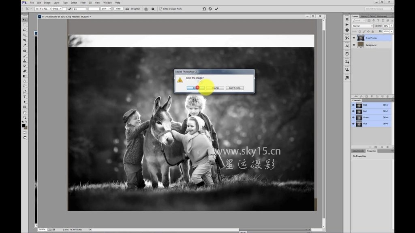Switch to the History tab
The height and width of the screenshot is (233, 415).
(364, 16)
